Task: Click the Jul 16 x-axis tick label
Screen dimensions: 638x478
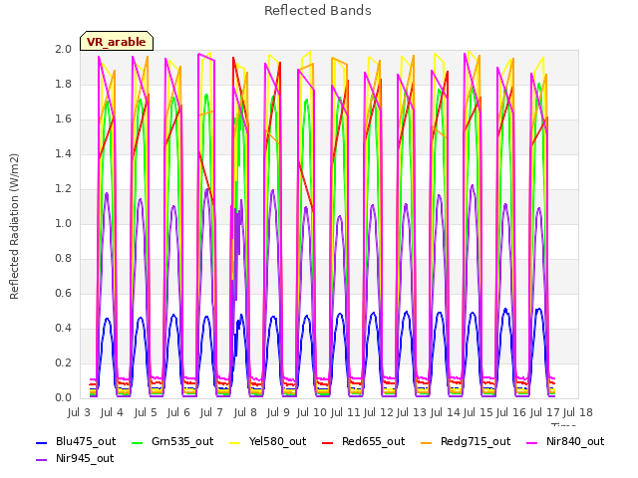Action: pos(511,412)
